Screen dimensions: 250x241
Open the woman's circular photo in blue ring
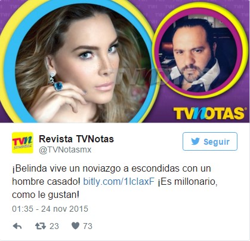coord(79,62)
